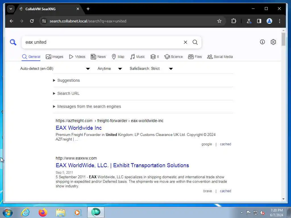Switch to the Map tab

[x=118, y=57]
